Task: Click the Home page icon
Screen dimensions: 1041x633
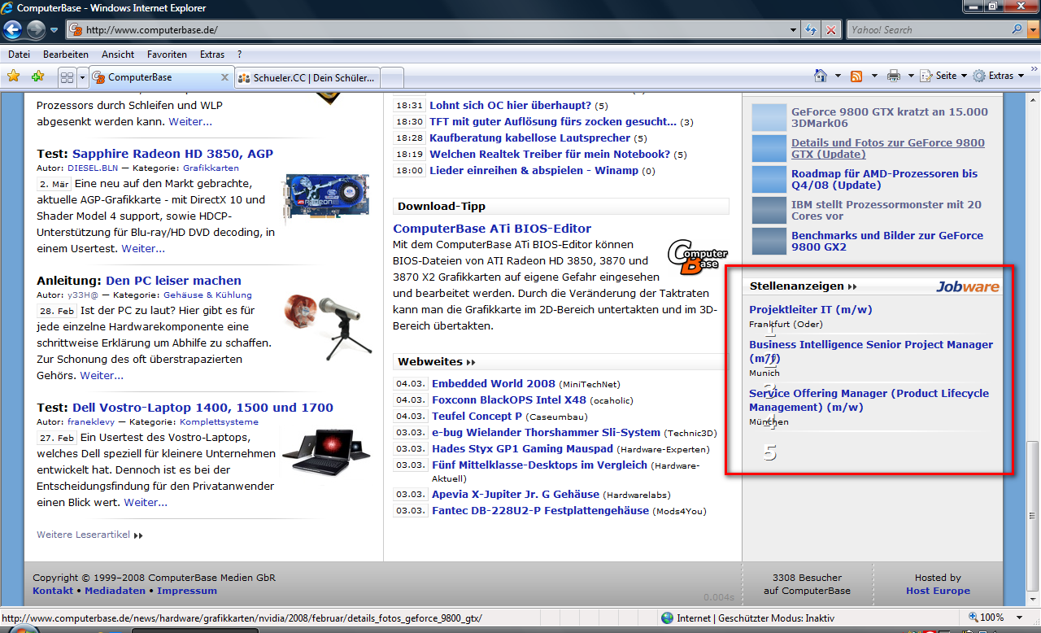Action: tap(821, 76)
